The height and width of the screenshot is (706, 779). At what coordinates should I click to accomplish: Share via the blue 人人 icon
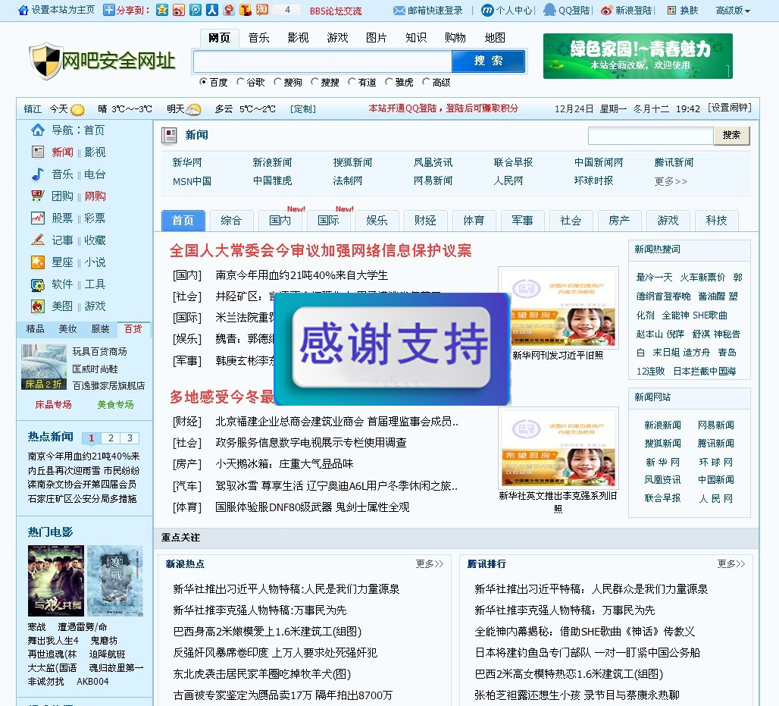coord(212,10)
